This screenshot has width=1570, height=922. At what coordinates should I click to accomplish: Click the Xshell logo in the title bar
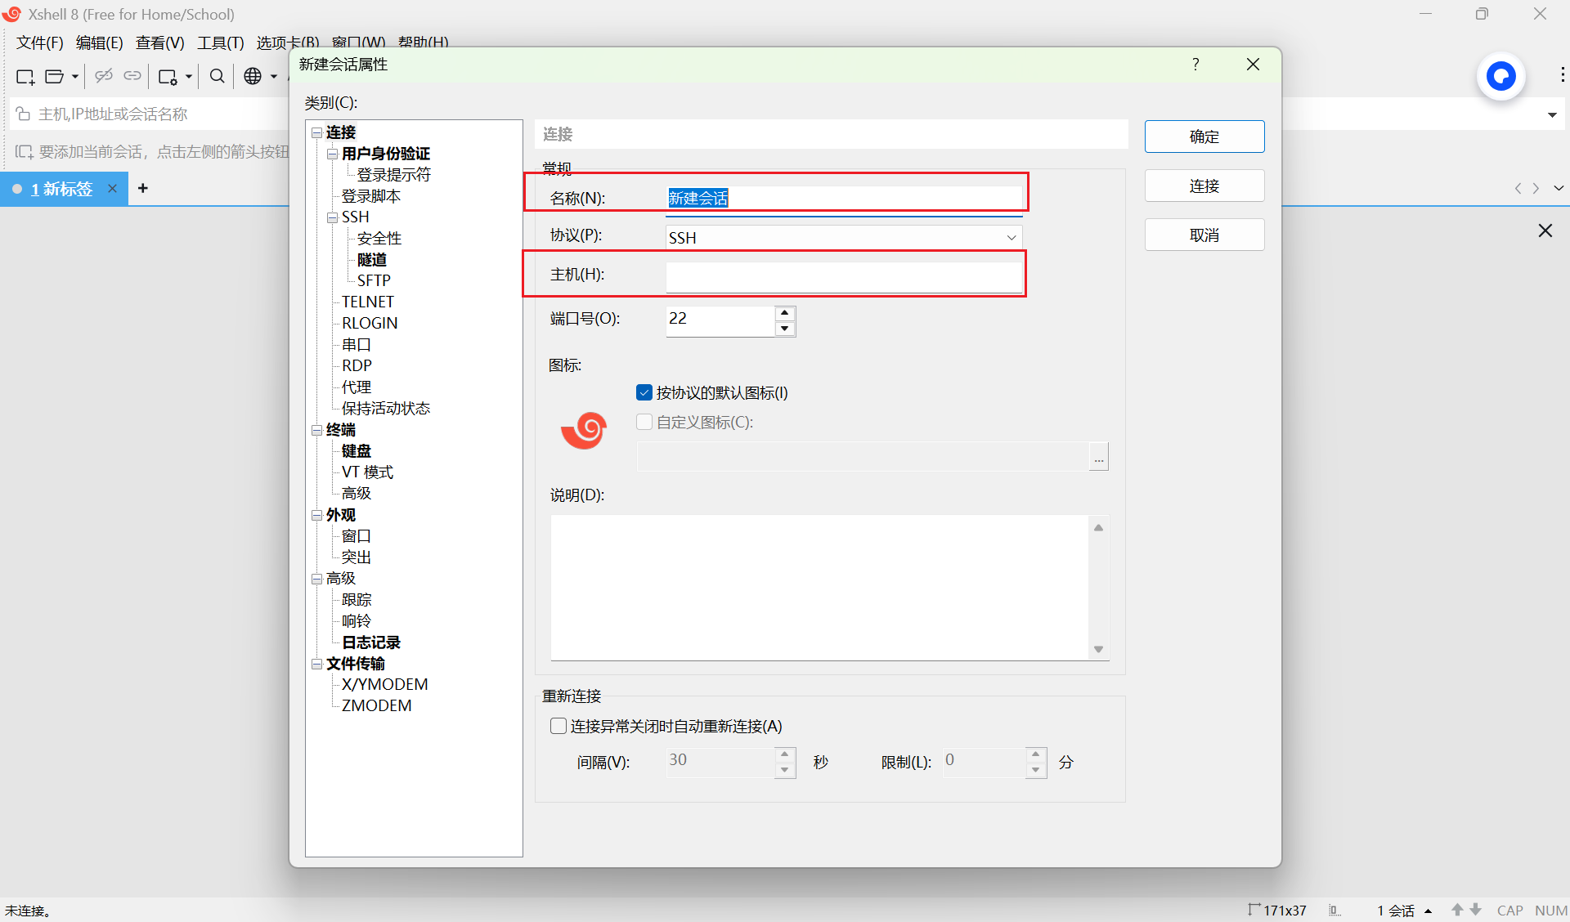(11, 14)
